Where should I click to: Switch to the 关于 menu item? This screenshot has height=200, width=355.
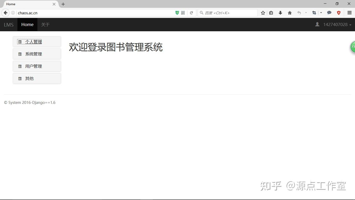[x=45, y=24]
